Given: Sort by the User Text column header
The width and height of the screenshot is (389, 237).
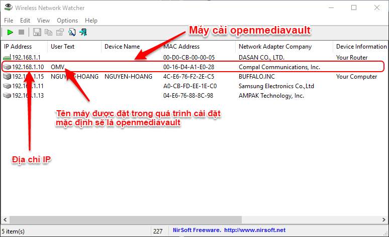Looking at the screenshot, I should point(74,47).
